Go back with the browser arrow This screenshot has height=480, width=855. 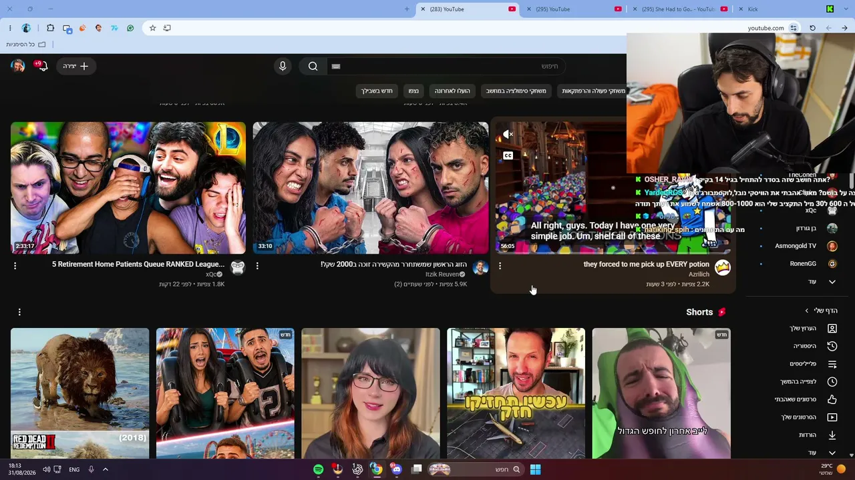click(x=844, y=28)
